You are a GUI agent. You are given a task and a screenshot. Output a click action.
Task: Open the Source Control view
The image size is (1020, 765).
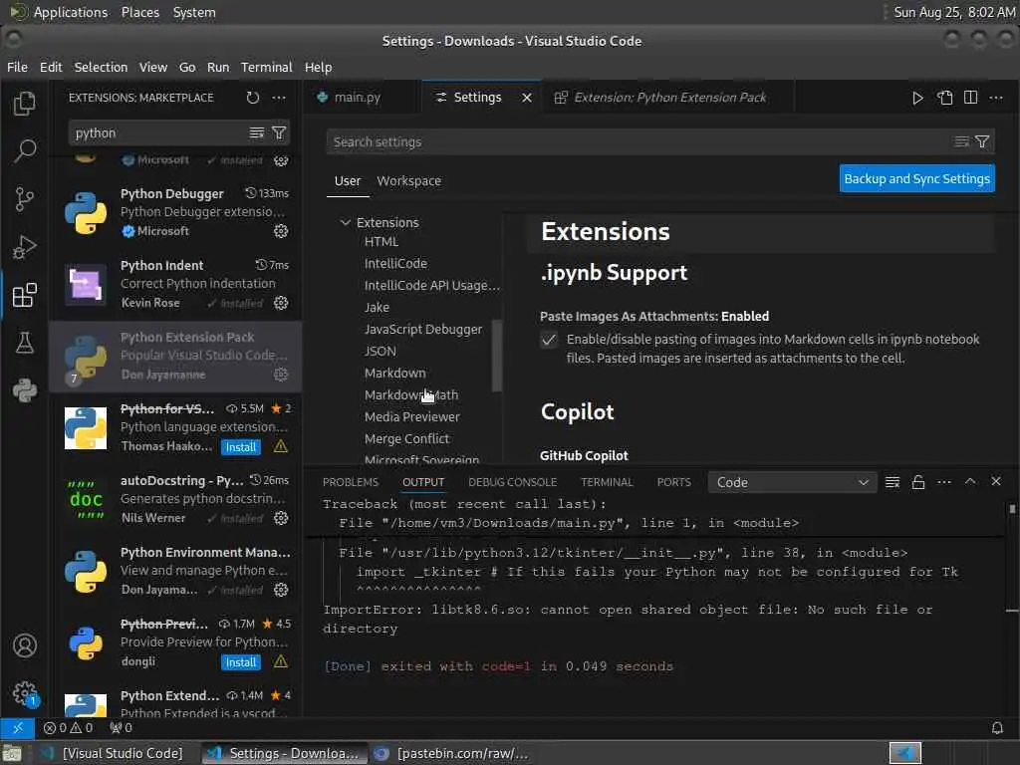coord(25,199)
